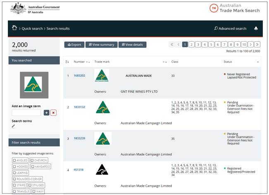Viewport: 269px width, 195px height.
Task: Click the View summary button
Action: (x=101, y=45)
